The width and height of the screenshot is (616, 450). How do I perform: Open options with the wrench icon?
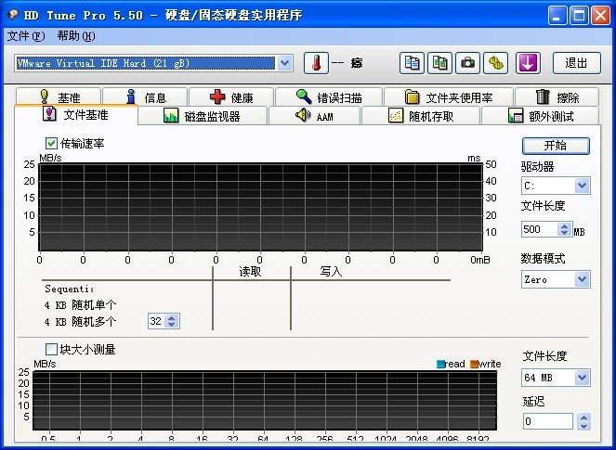(x=496, y=63)
